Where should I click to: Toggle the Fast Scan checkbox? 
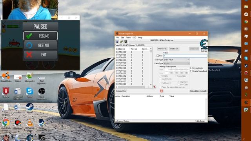(160, 83)
